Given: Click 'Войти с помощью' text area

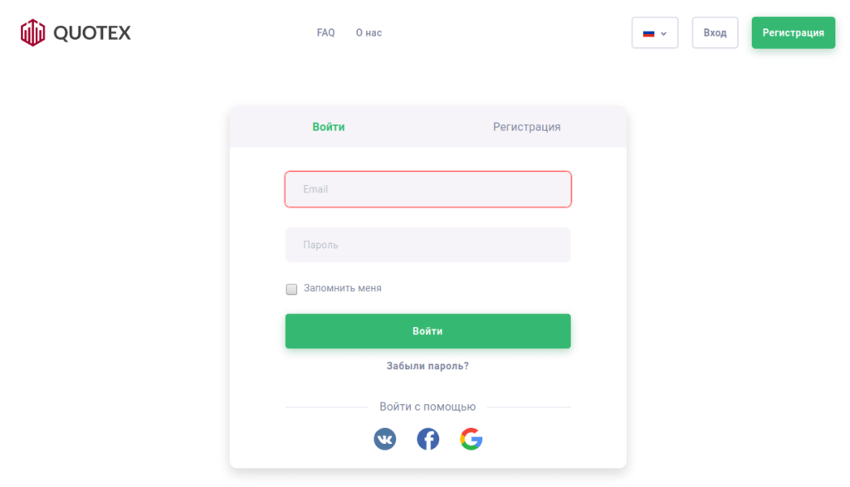Looking at the screenshot, I should tap(427, 407).
